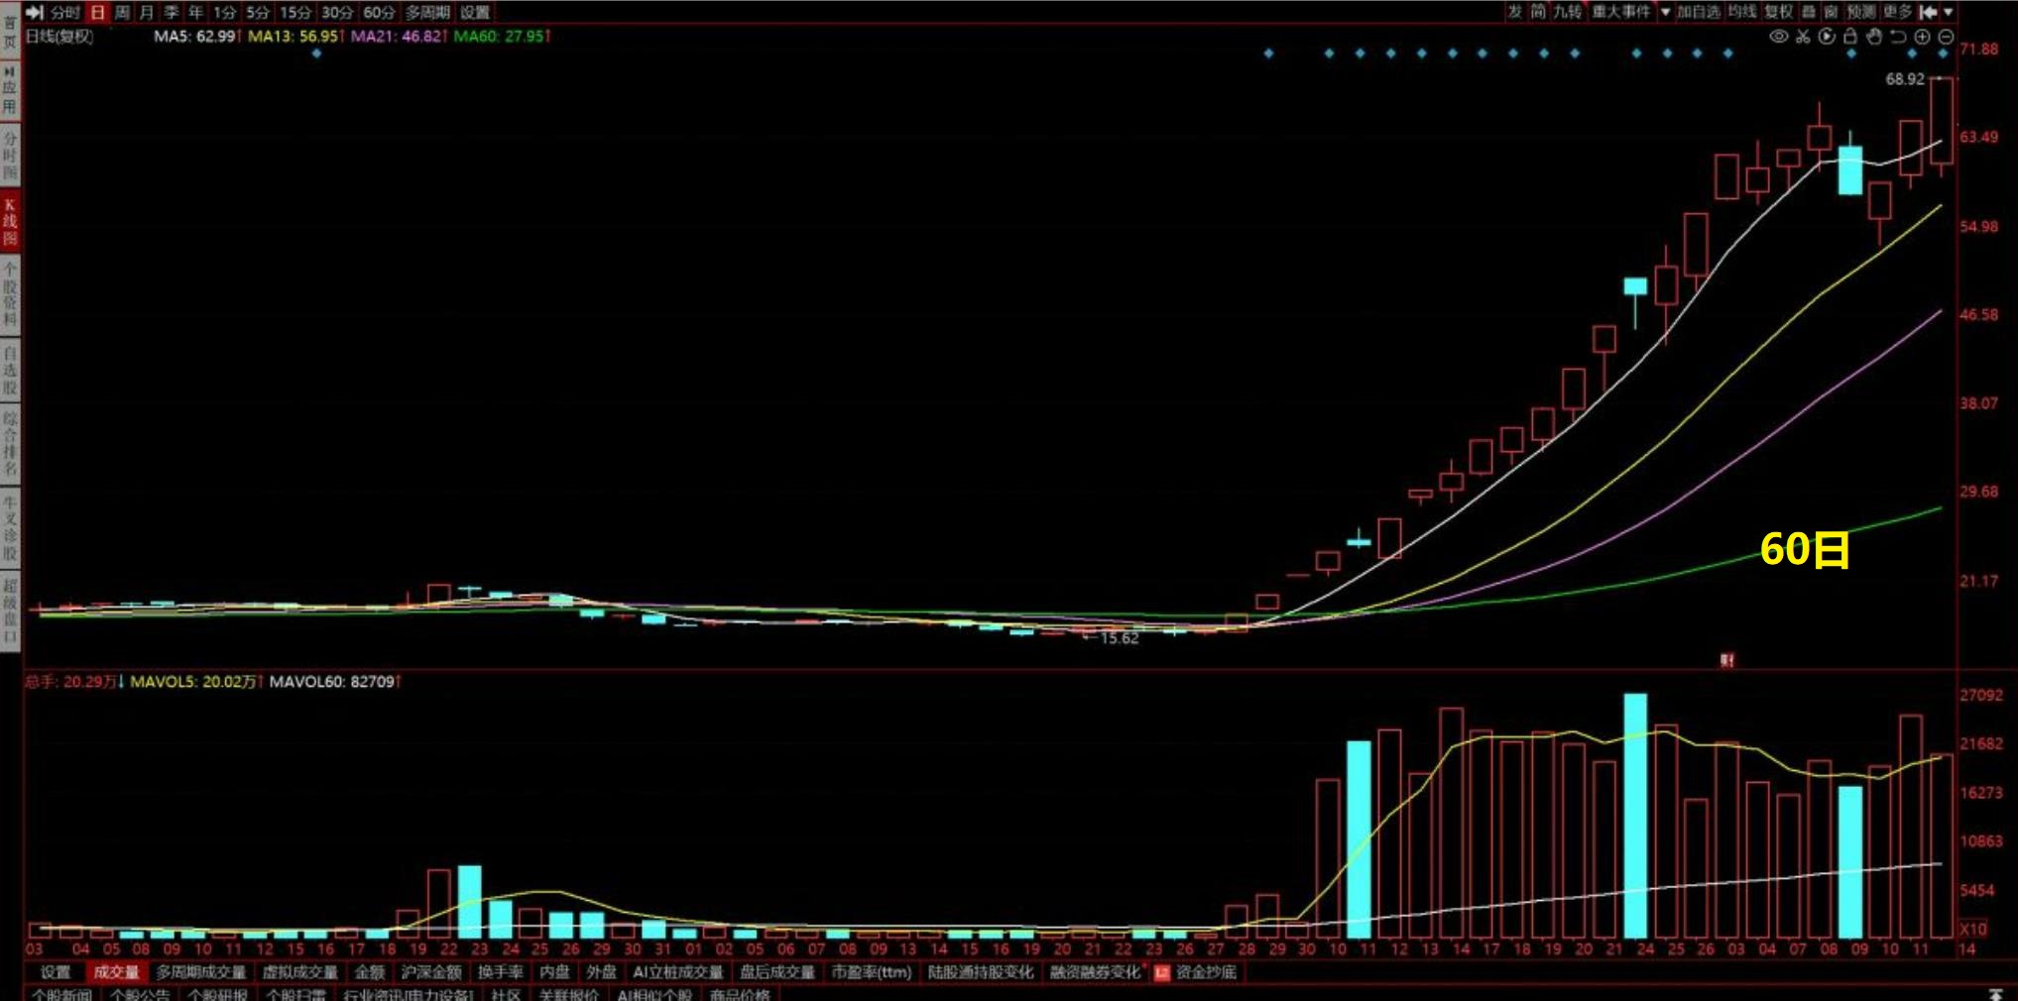Select the scissors cut tool icon

[1803, 37]
